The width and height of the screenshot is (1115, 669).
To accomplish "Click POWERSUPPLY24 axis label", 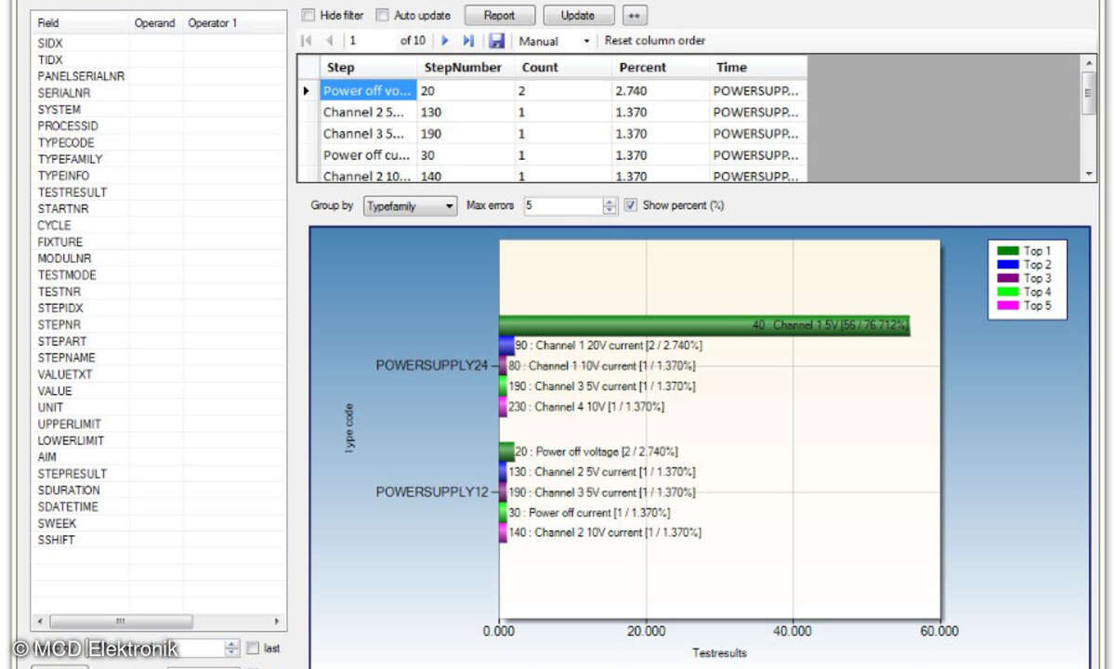I will 431,365.
